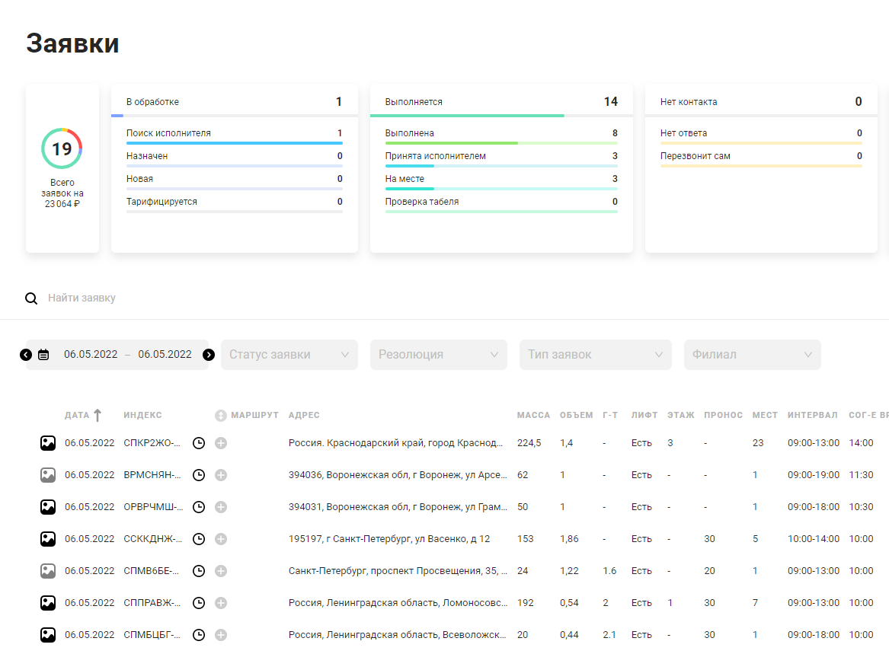Click the circular total 19 requests chart
889x654 pixels.
[62, 148]
